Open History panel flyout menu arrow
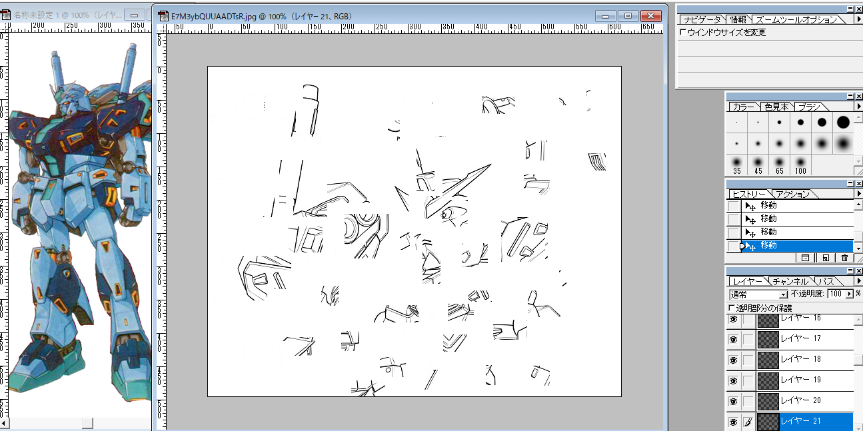 [858, 194]
